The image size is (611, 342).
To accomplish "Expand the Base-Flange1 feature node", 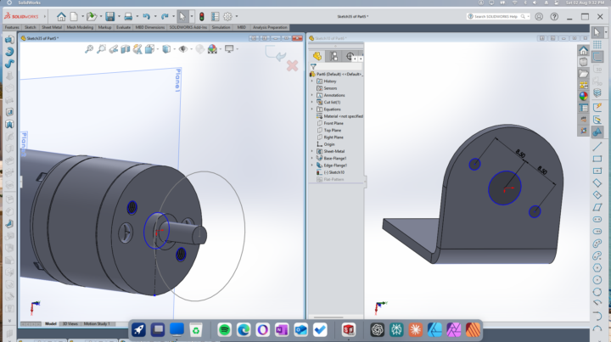I will tap(311, 158).
